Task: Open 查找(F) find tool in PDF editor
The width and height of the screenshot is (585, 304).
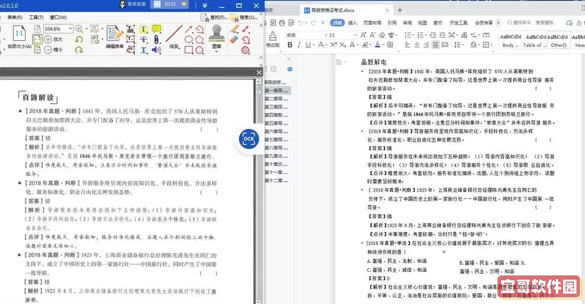Action: pos(214,17)
